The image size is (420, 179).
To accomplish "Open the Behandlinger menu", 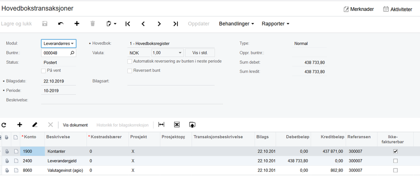I will [236, 24].
